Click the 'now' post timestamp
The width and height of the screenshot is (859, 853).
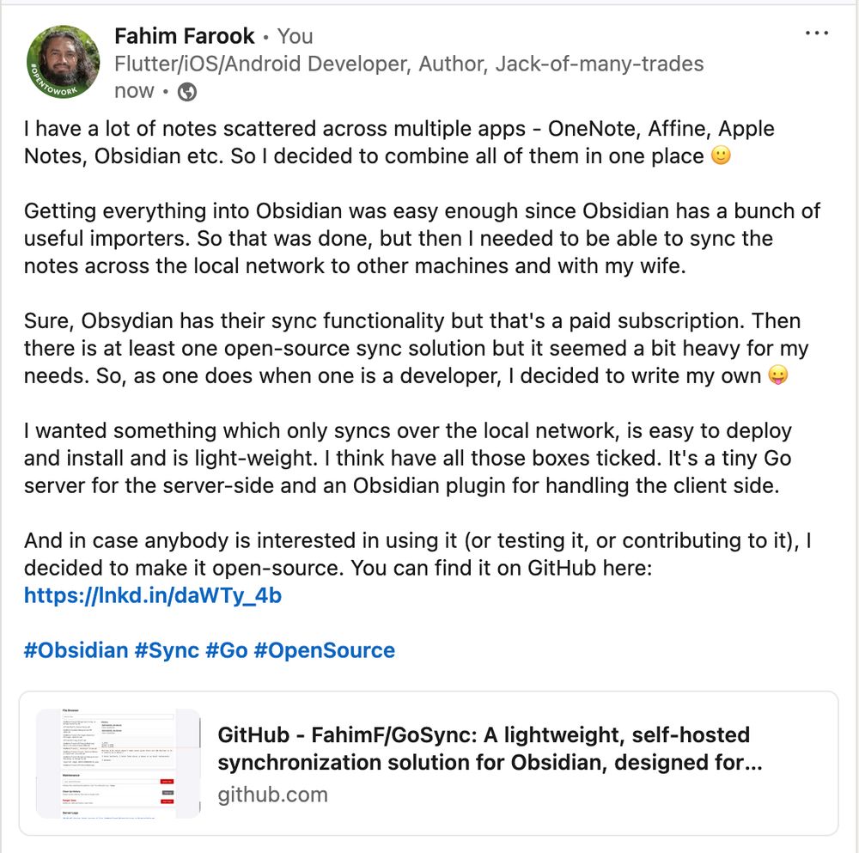(x=133, y=90)
